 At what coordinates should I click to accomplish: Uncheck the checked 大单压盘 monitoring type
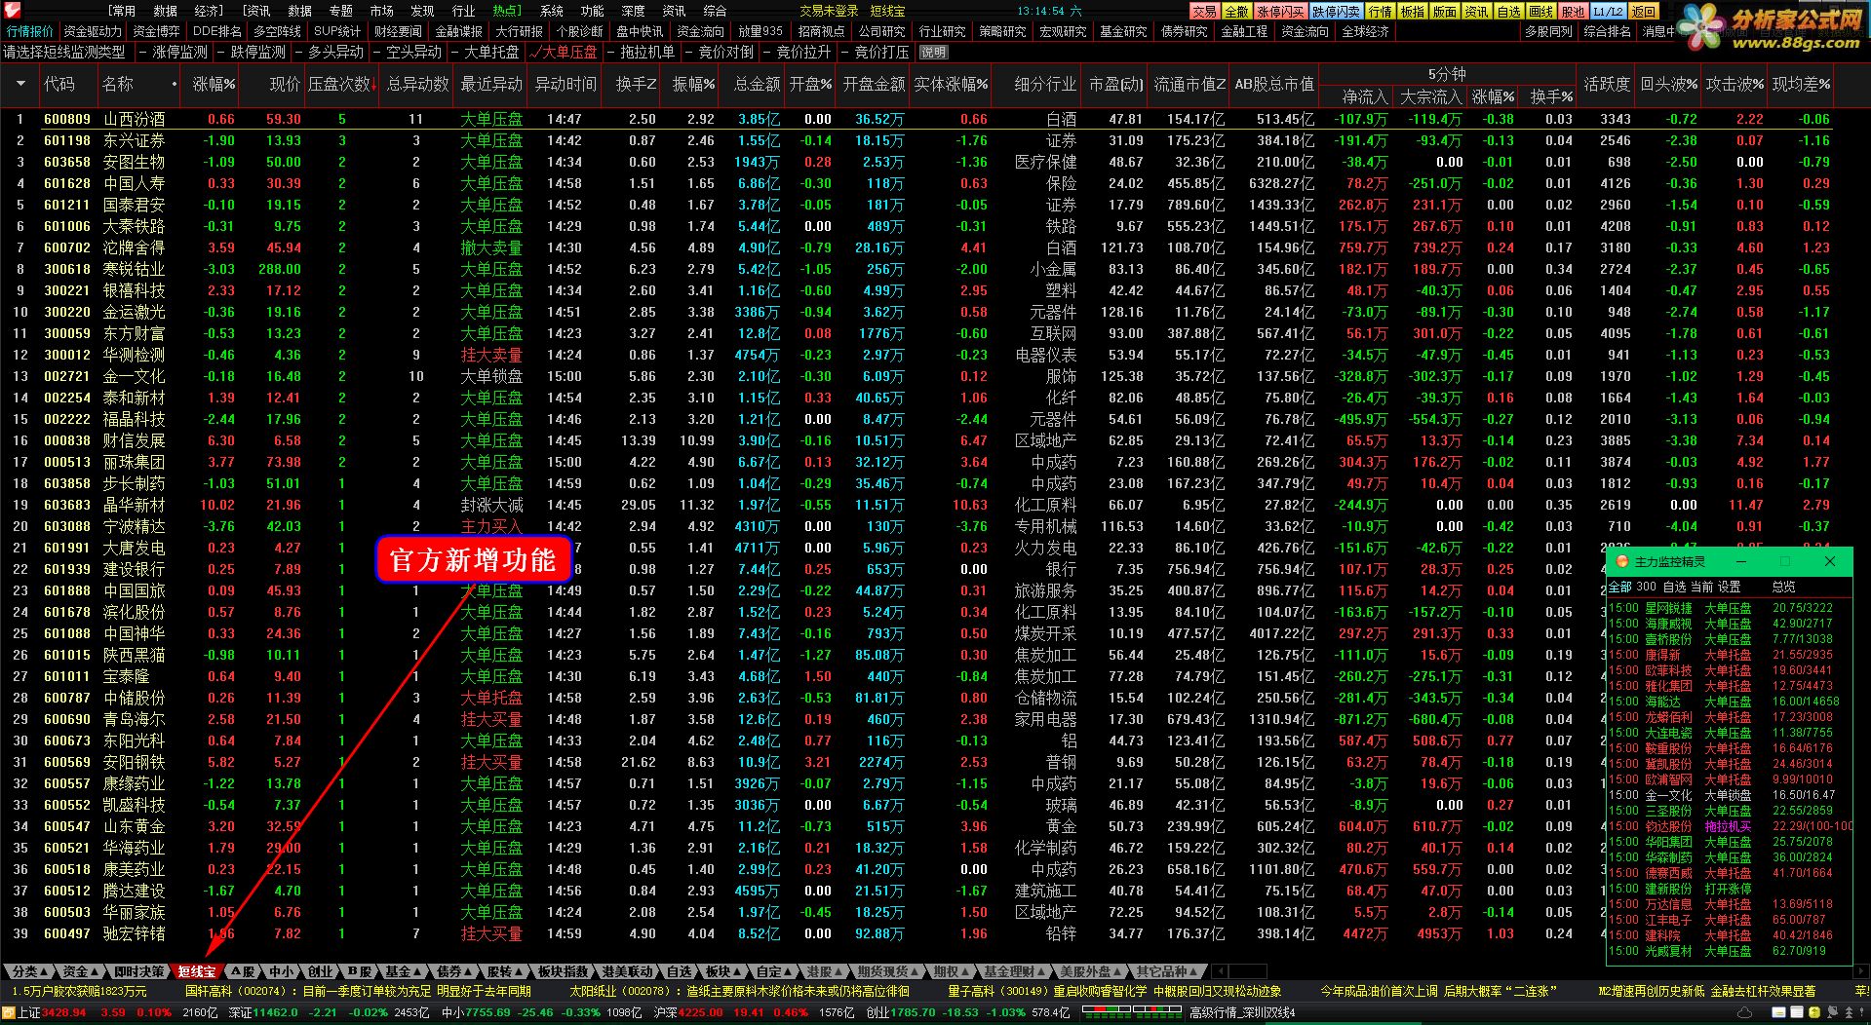pyautogui.click(x=563, y=53)
